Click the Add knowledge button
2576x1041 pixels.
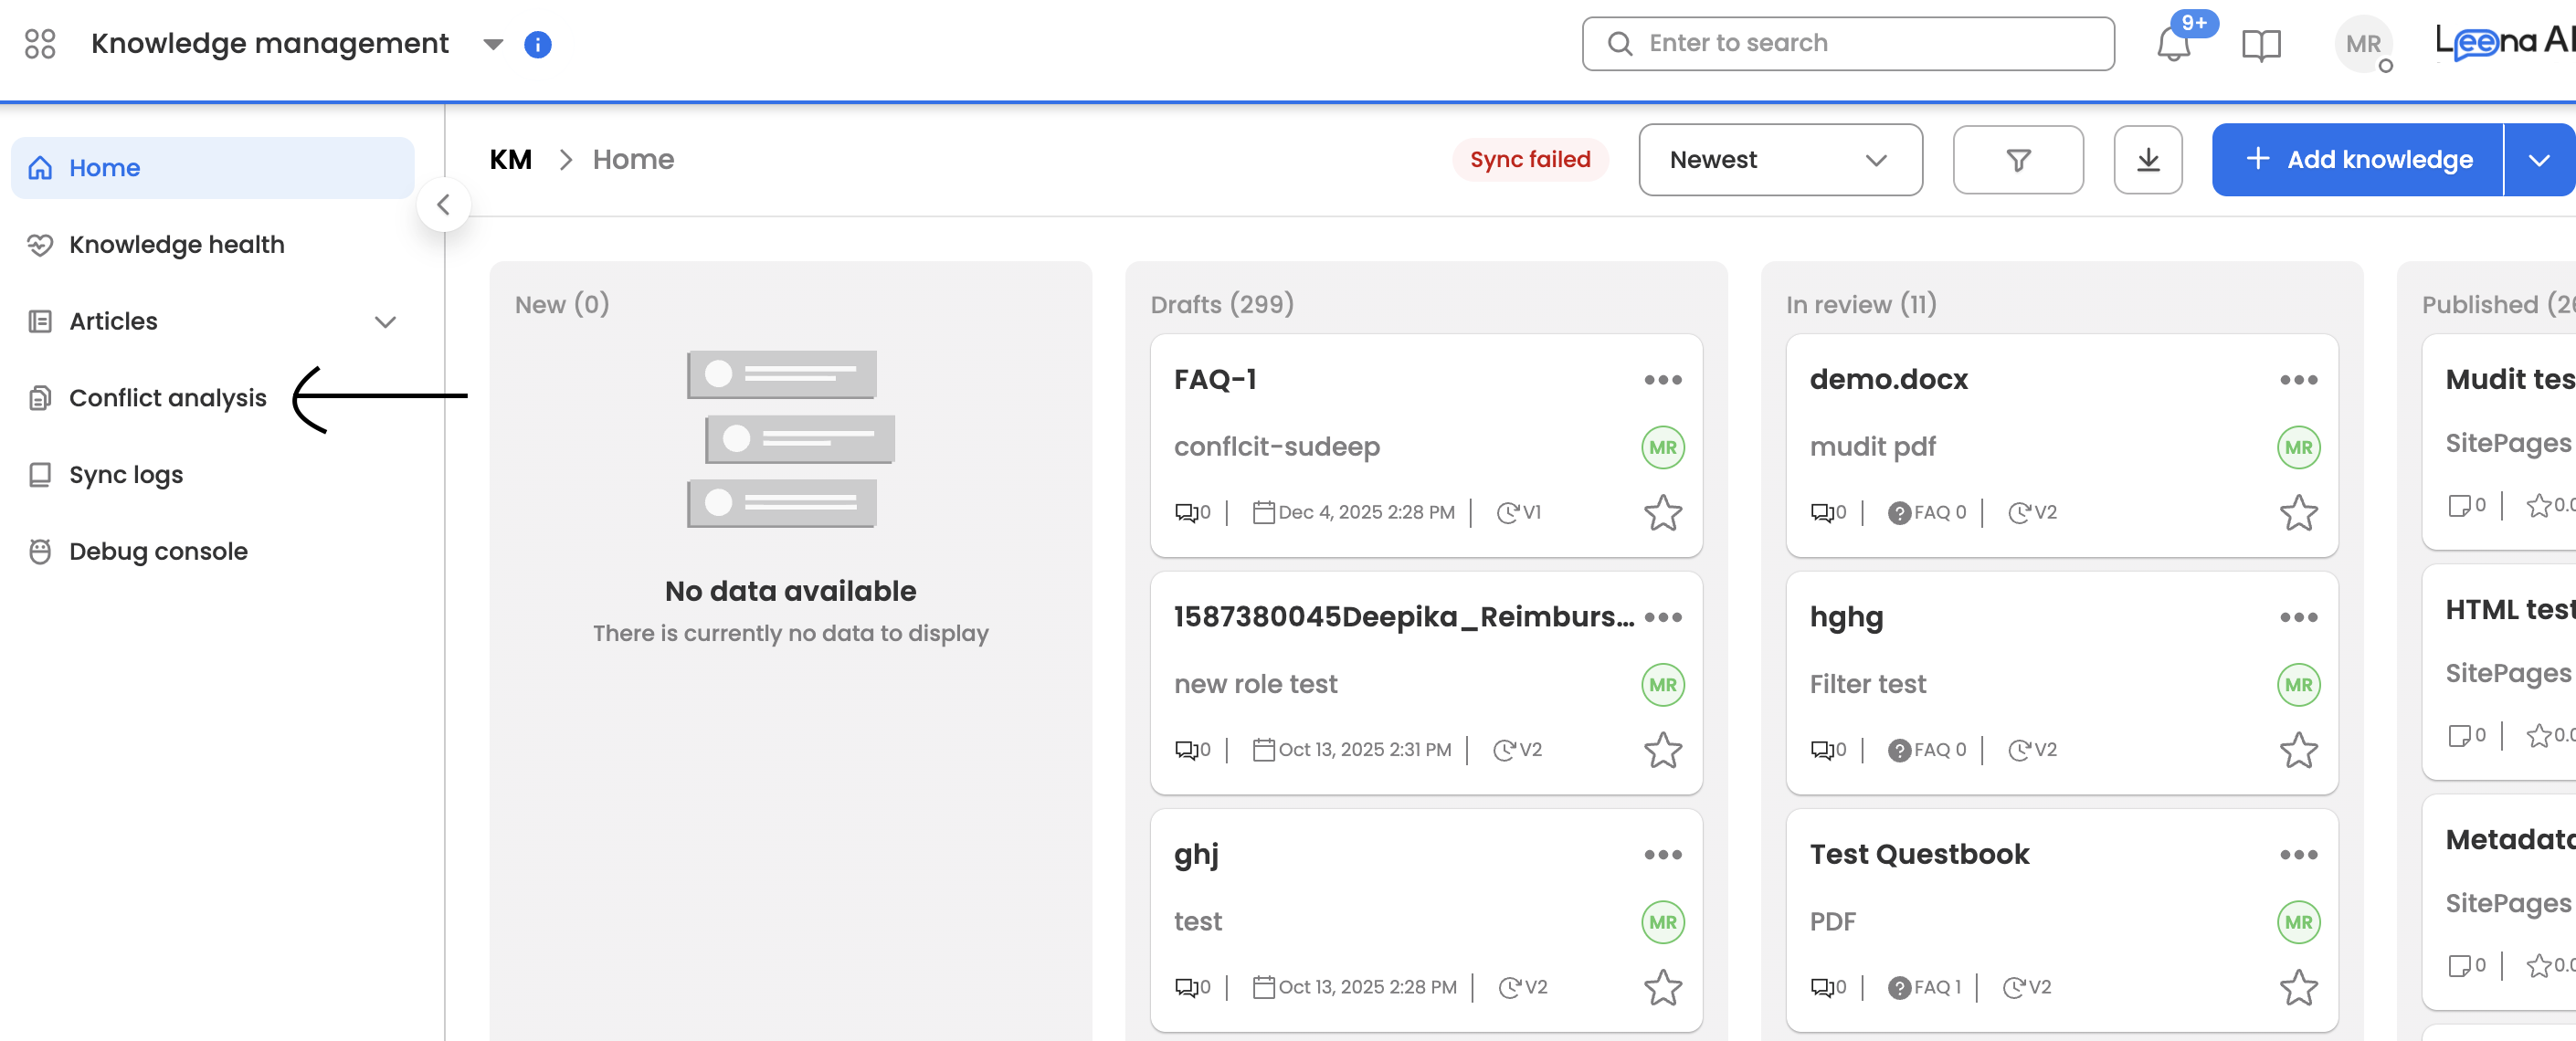2357,160
